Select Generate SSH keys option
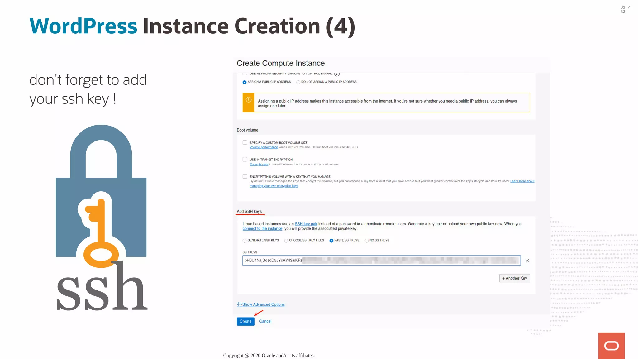The width and height of the screenshot is (638, 359). (245, 241)
